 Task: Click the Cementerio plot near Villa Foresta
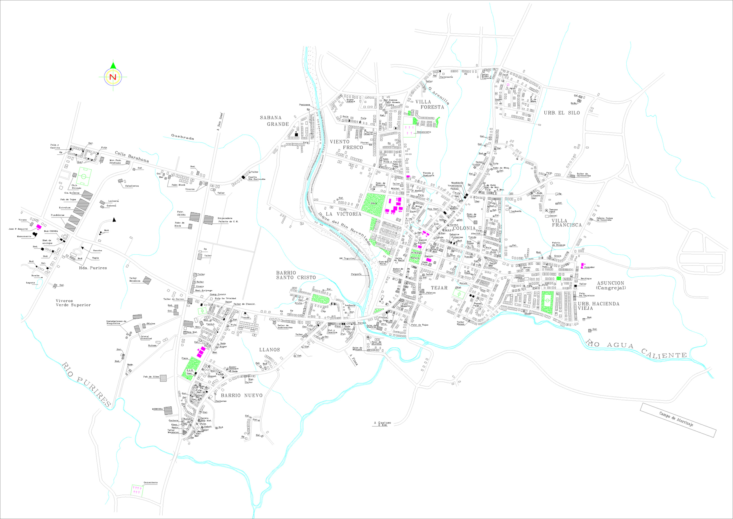(x=409, y=131)
